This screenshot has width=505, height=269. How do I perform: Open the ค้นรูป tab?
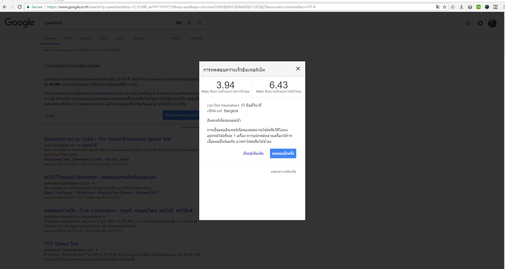click(103, 38)
